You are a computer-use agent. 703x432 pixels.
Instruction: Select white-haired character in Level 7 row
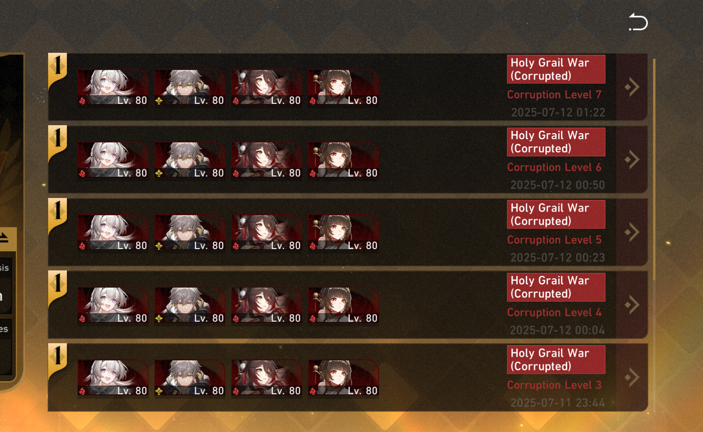point(113,87)
